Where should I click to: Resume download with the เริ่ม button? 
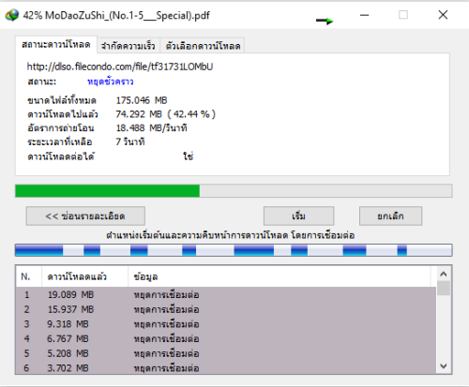coord(298,216)
